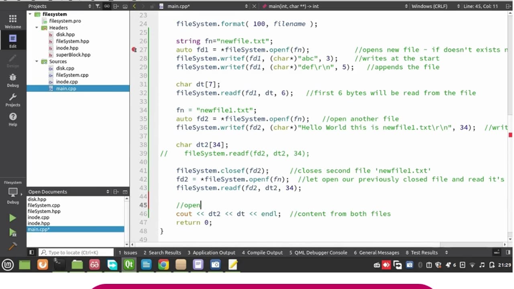Image resolution: width=514 pixels, height=289 pixels.
Task: Click the filter tree icon in Projects panel
Action: (x=98, y=6)
